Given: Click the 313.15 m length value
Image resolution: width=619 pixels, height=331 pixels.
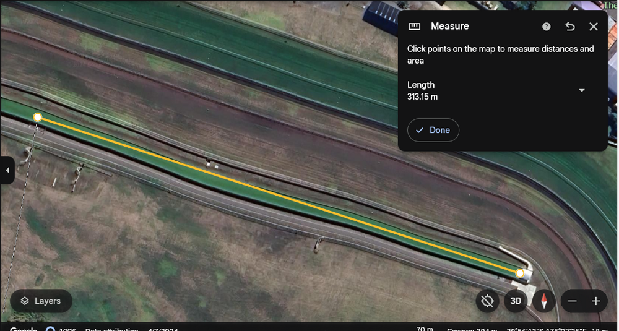Looking at the screenshot, I should tap(423, 97).
